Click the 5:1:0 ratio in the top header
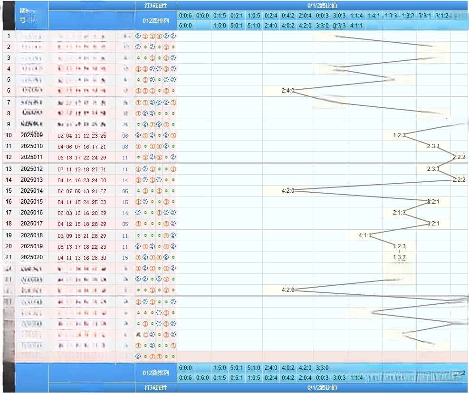The width and height of the screenshot is (469, 393). coord(254,26)
